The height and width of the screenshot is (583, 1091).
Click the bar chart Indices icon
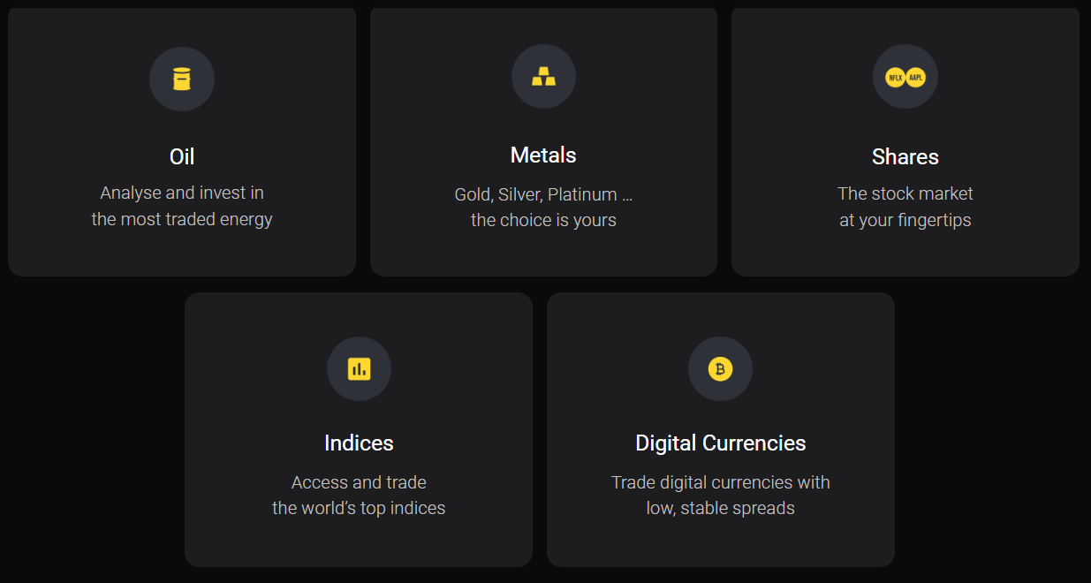(359, 369)
